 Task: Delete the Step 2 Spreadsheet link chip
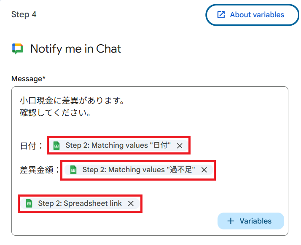[131, 204]
